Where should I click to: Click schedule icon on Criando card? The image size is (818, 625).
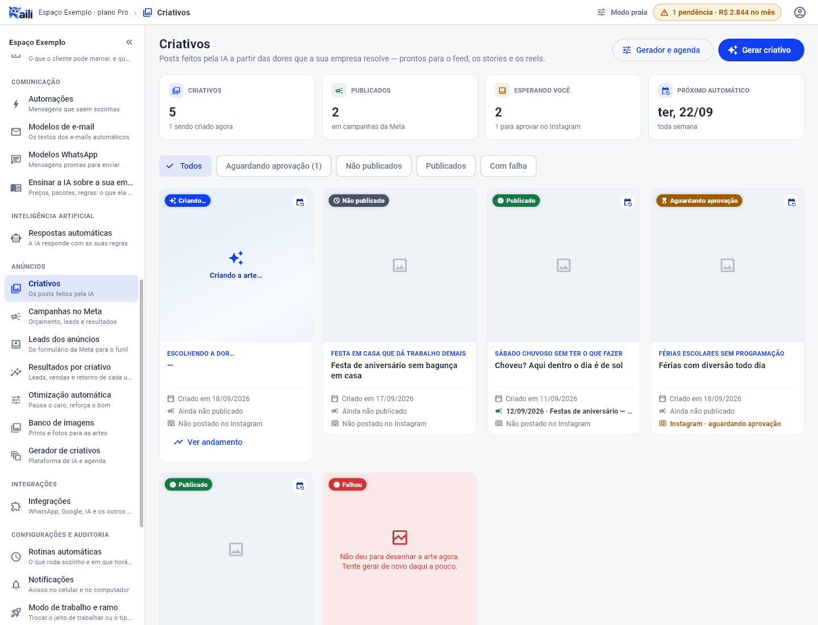point(300,202)
